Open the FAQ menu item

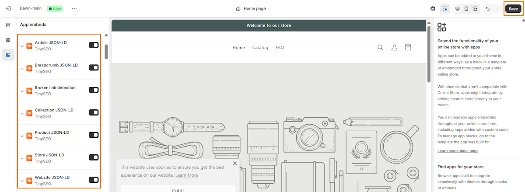point(280,47)
